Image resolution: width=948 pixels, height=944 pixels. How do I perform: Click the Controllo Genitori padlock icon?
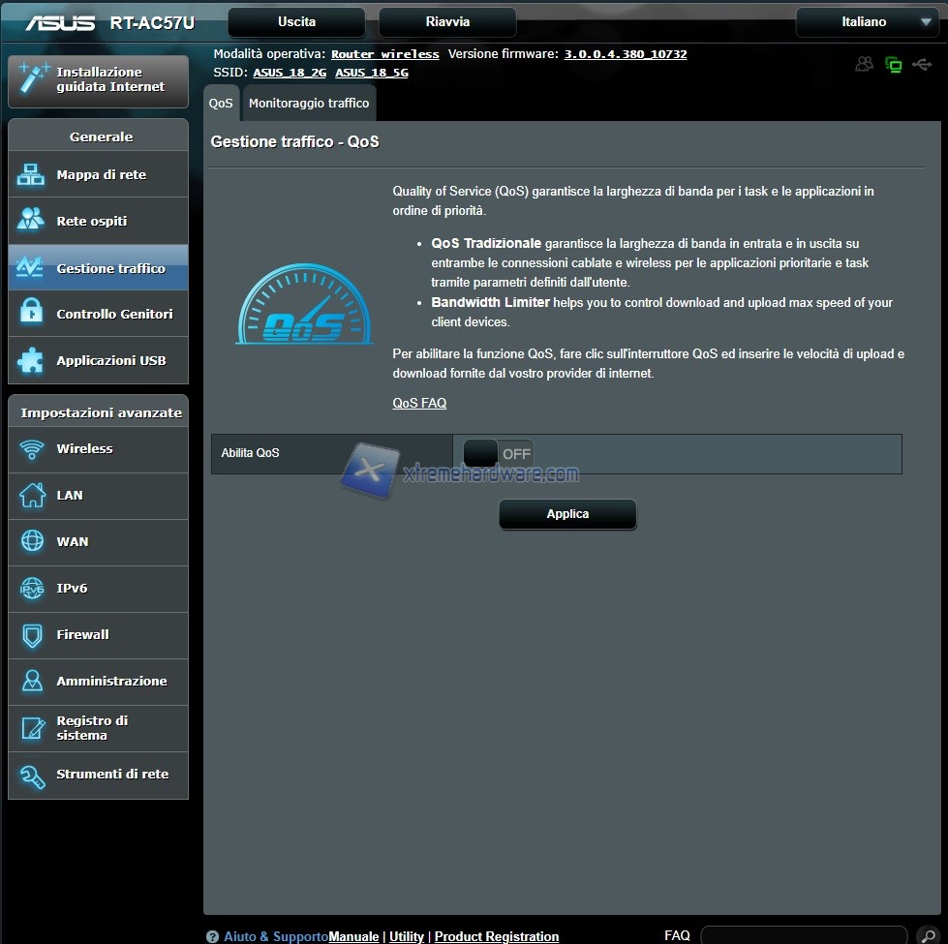click(x=32, y=314)
